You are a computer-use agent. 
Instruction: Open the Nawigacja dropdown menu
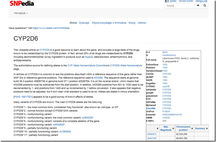(x=21, y=13)
